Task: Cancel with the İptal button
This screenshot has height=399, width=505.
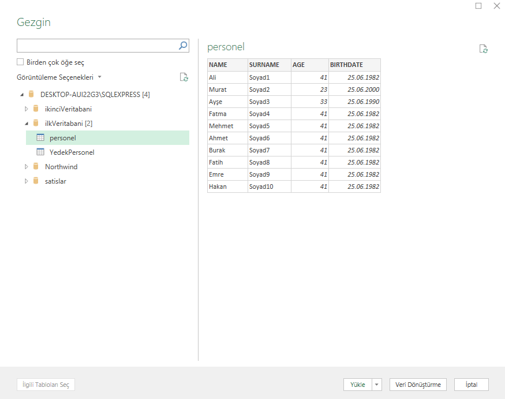Action: [472, 385]
